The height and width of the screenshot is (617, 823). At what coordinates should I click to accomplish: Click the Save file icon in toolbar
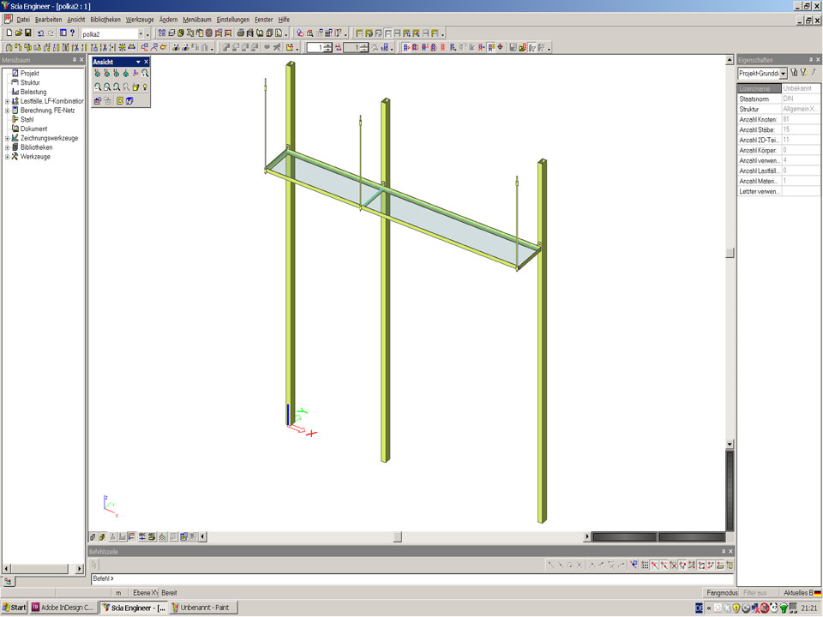pyautogui.click(x=27, y=33)
